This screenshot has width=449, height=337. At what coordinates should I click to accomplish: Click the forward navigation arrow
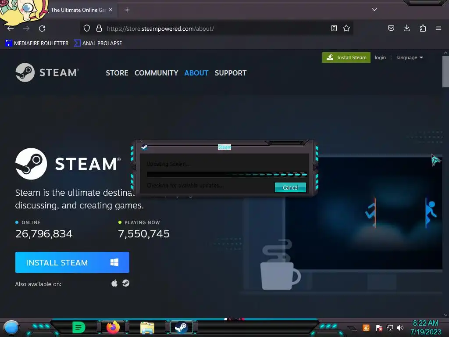pyautogui.click(x=26, y=29)
